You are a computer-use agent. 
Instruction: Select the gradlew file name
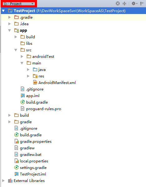click(x=27, y=148)
